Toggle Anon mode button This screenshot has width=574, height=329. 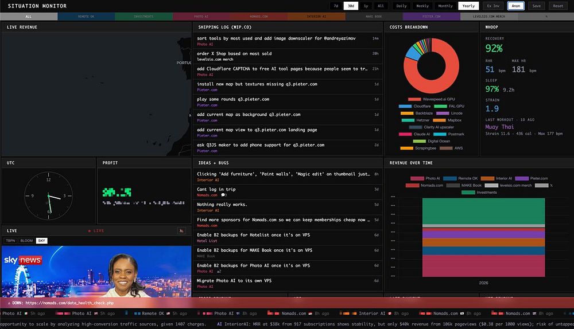tap(516, 6)
